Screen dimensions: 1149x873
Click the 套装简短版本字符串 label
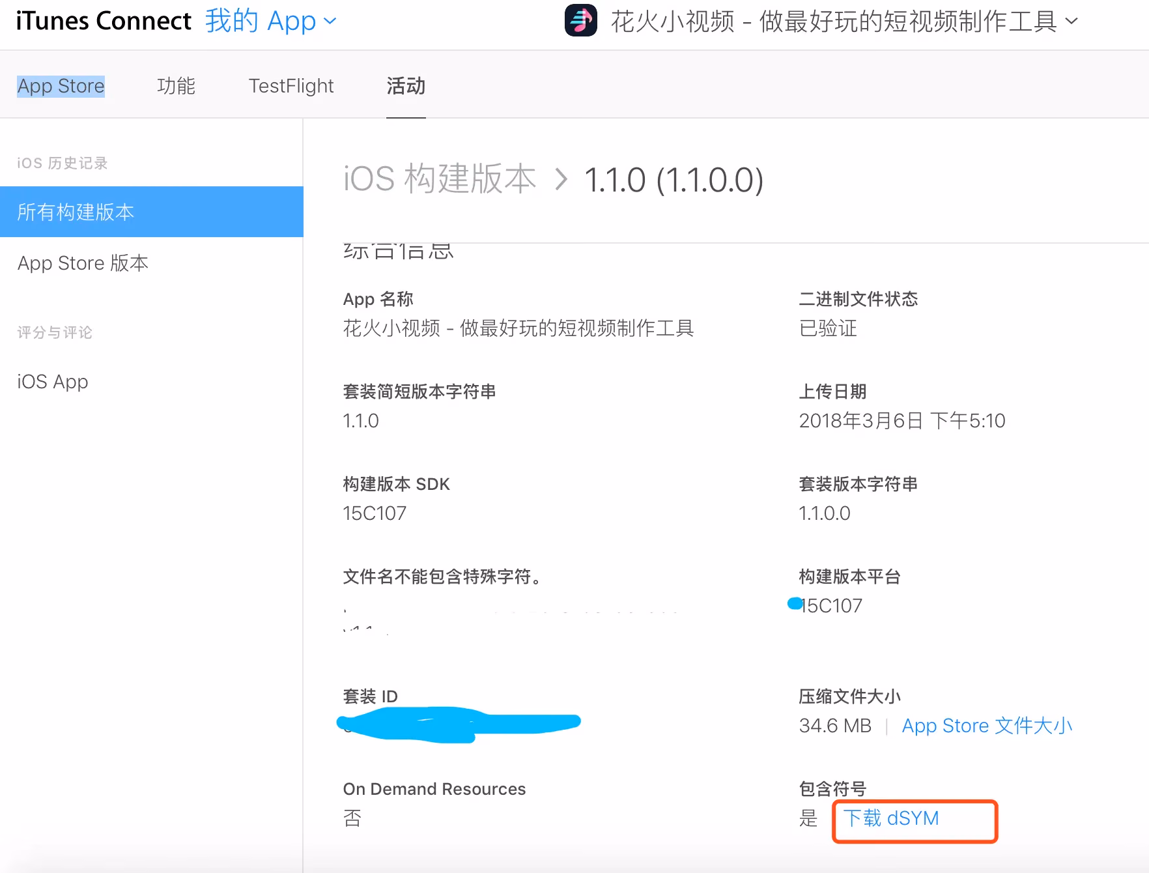pyautogui.click(x=419, y=392)
